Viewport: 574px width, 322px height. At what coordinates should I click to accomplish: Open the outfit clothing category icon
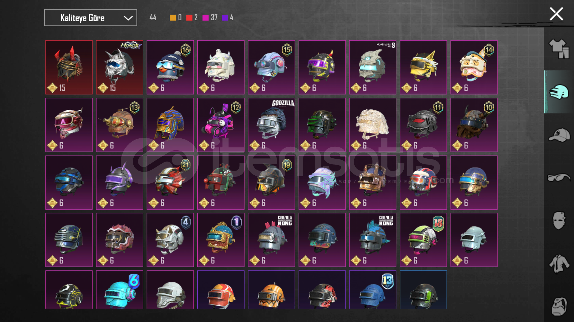[558, 49]
